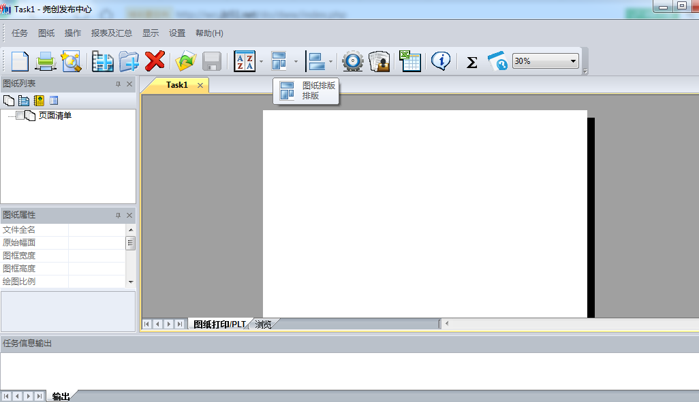Expand the sort button dropdown arrow
The image size is (699, 402).
click(x=262, y=62)
